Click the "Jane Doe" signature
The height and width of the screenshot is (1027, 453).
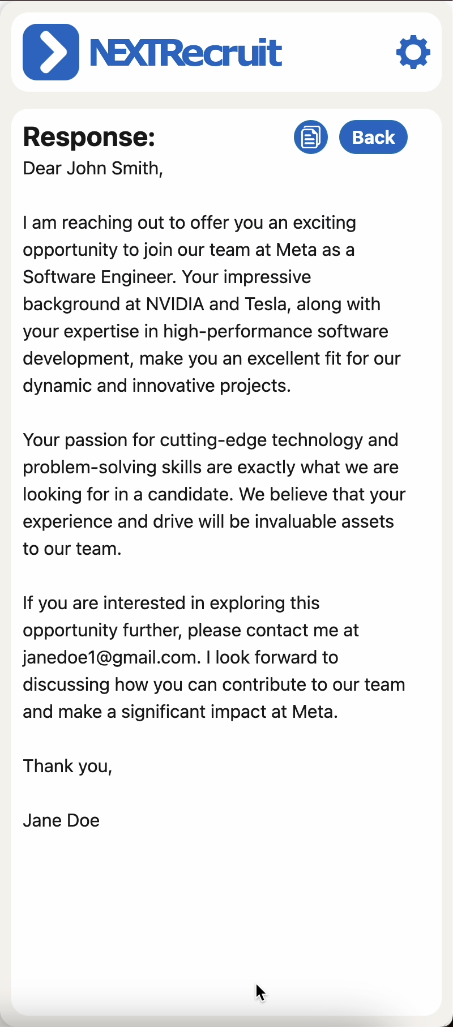pos(61,820)
